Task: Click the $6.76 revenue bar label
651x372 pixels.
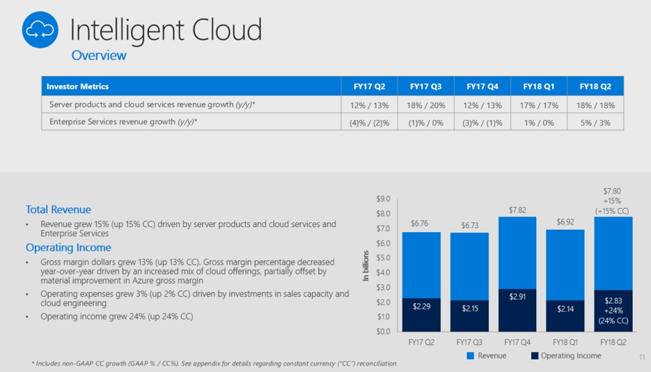Action: click(419, 224)
